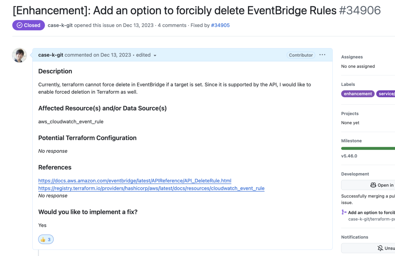Image resolution: width=395 pixels, height=256 pixels.
Task: Click the Projects sidebar heading
Action: pos(350,113)
